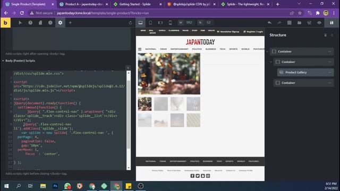Select first gallery thumbnail with autumn leaves
Image resolution: width=340 pixels, height=191 pixels.
tap(145, 104)
